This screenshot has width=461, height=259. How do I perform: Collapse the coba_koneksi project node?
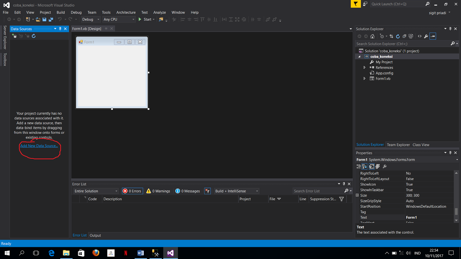coord(359,57)
